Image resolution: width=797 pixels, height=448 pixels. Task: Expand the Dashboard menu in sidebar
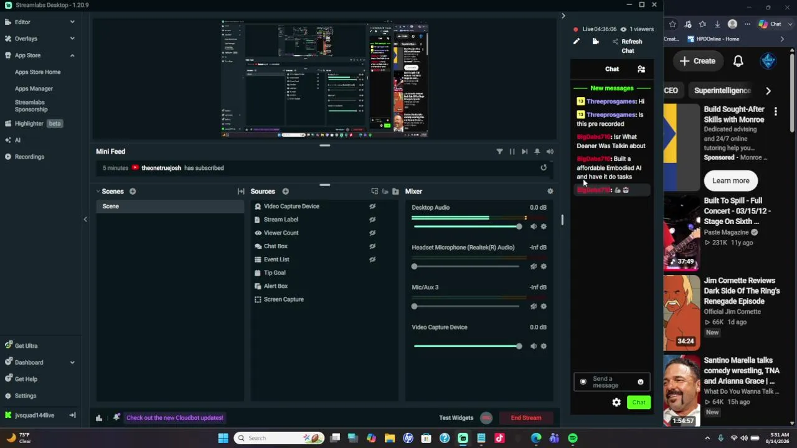point(72,362)
